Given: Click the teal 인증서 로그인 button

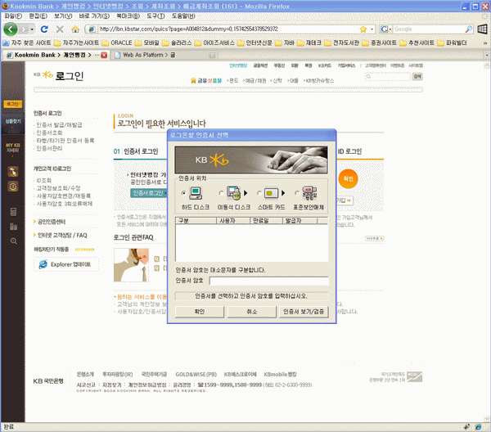Looking at the screenshot, I should (x=148, y=193).
